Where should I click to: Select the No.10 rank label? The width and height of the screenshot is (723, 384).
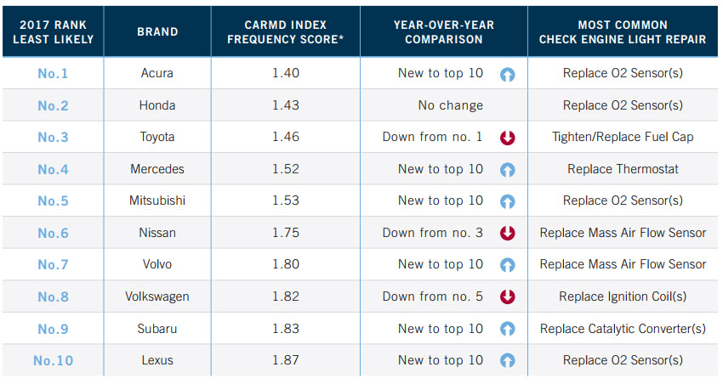[53, 360]
